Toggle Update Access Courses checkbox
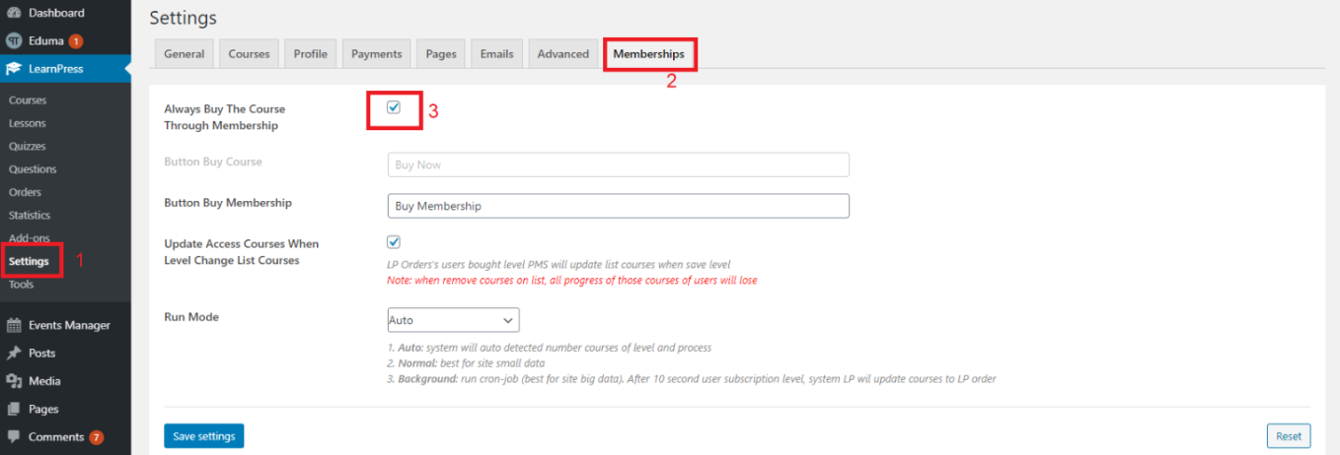1340x455 pixels. (394, 242)
